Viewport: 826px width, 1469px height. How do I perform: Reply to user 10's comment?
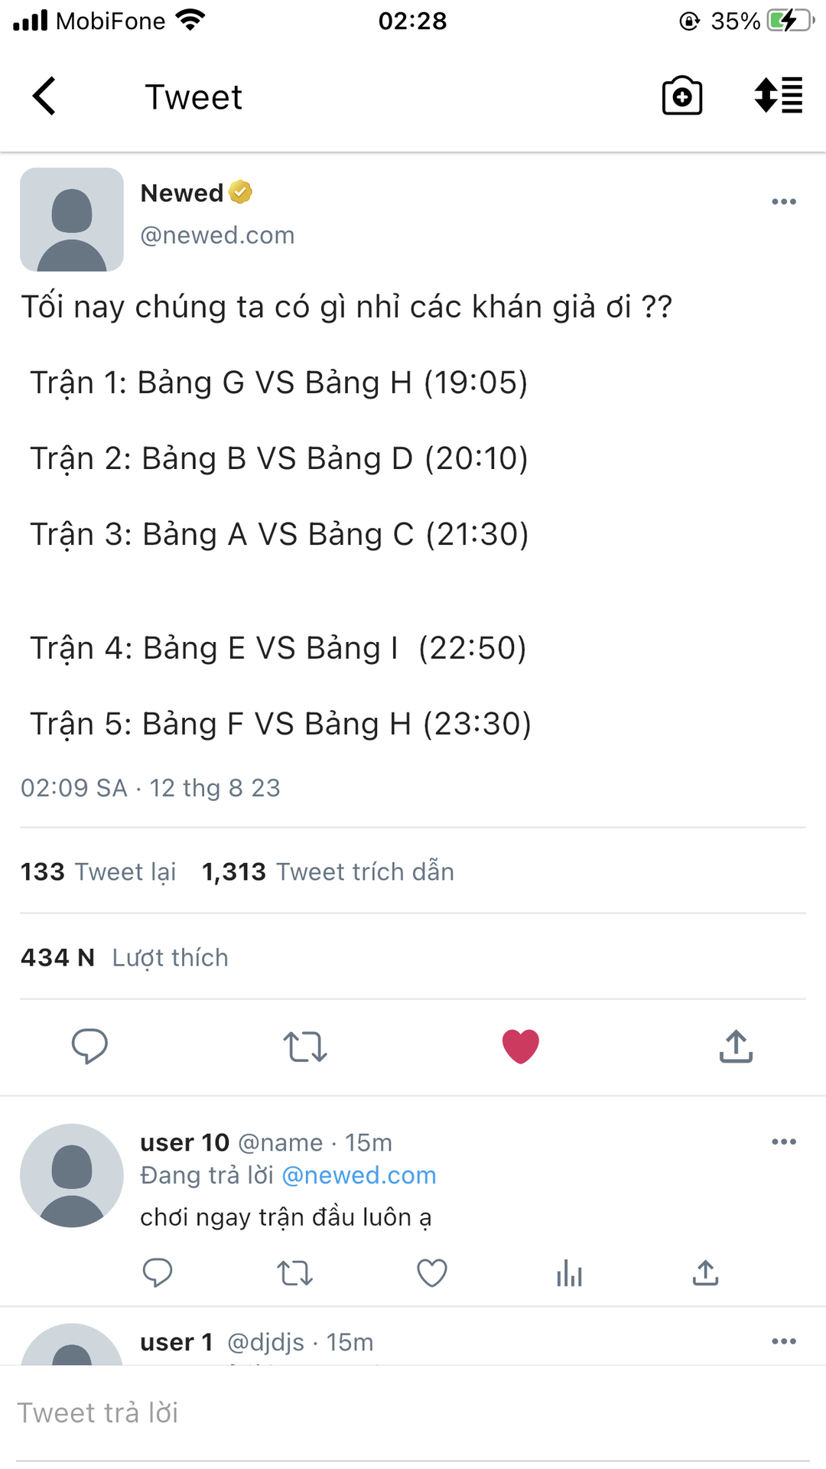point(158,1273)
